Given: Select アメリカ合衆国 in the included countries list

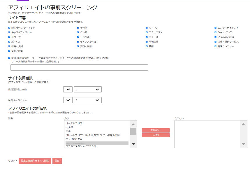Looking at the screenshot, I should (74, 139).
